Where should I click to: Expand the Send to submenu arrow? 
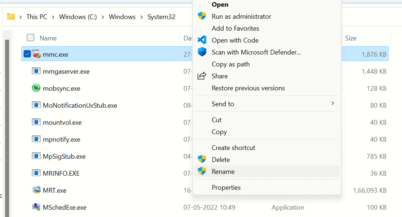point(333,103)
